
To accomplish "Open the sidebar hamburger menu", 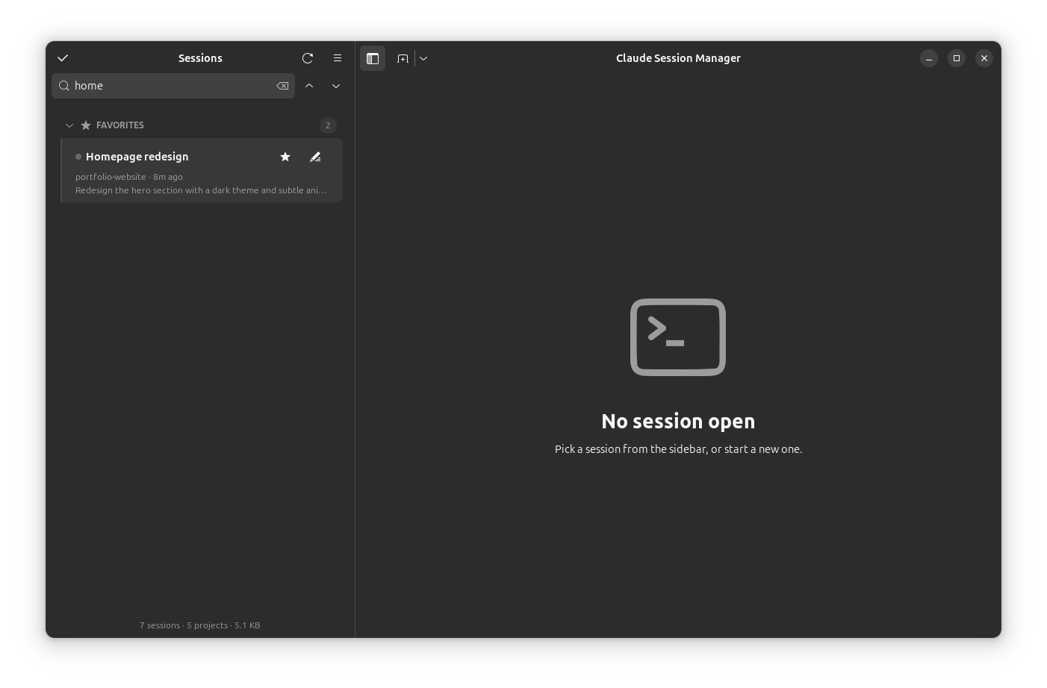I will pos(338,58).
